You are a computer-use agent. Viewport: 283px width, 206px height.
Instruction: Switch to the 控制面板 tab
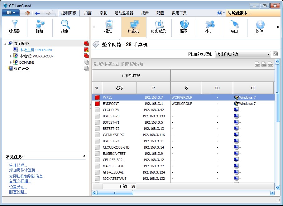pos(69,13)
